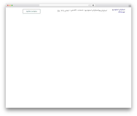Close the browser window with the red button
The width and height of the screenshot is (137, 116).
pos(8,5)
